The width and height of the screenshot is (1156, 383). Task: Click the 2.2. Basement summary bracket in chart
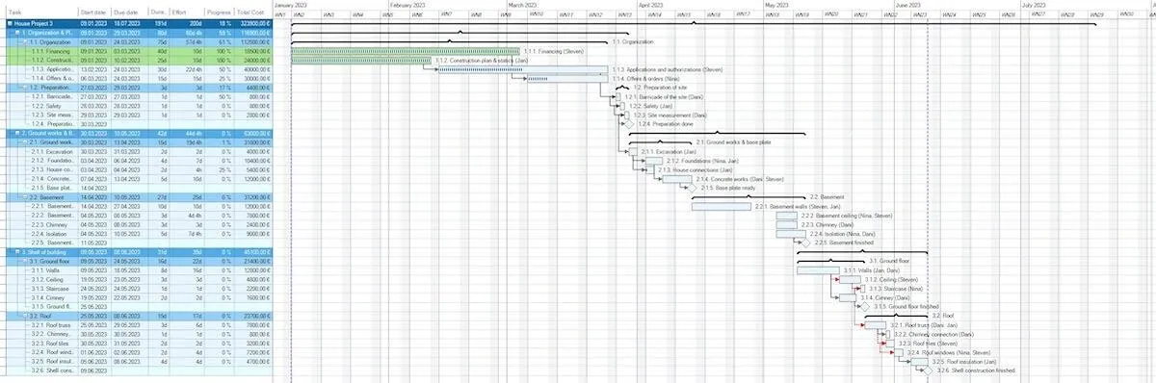pos(749,196)
